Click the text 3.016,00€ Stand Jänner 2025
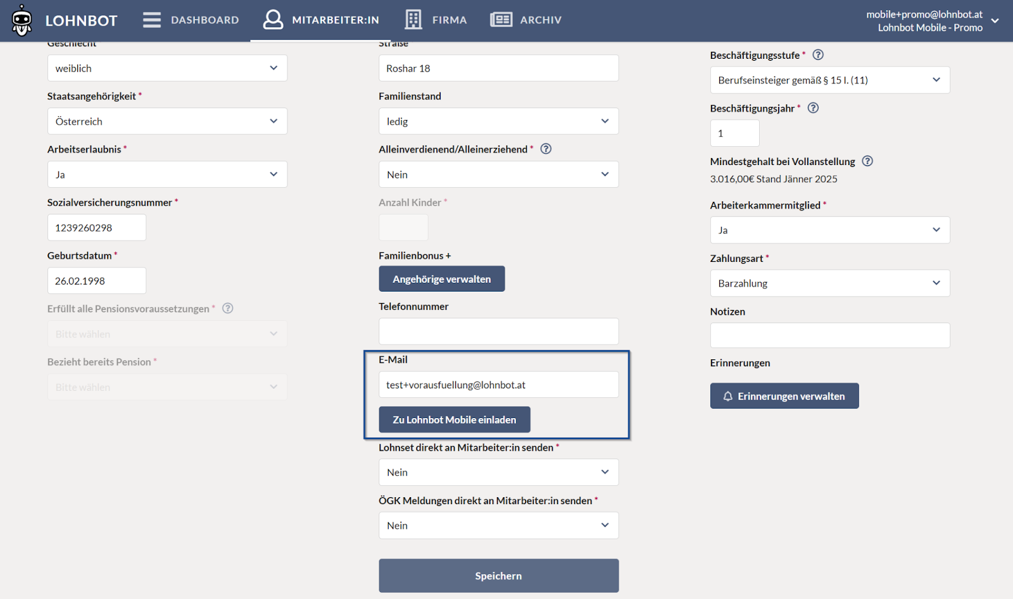1013x599 pixels. (x=774, y=179)
